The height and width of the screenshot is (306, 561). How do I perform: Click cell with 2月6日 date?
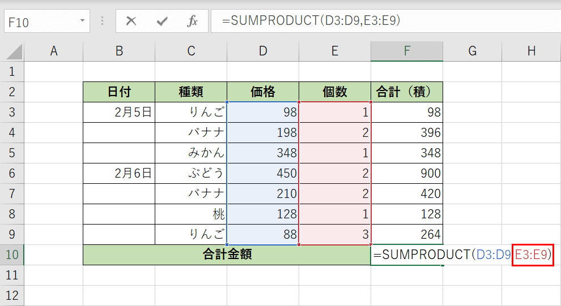(x=119, y=173)
